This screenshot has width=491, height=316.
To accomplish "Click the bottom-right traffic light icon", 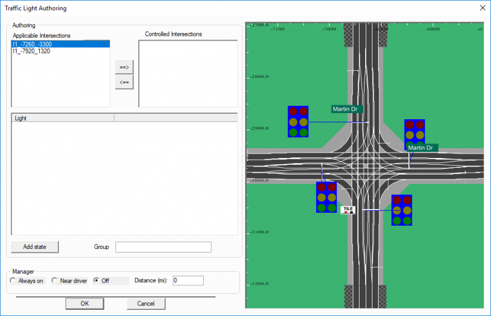I will tap(401, 210).
